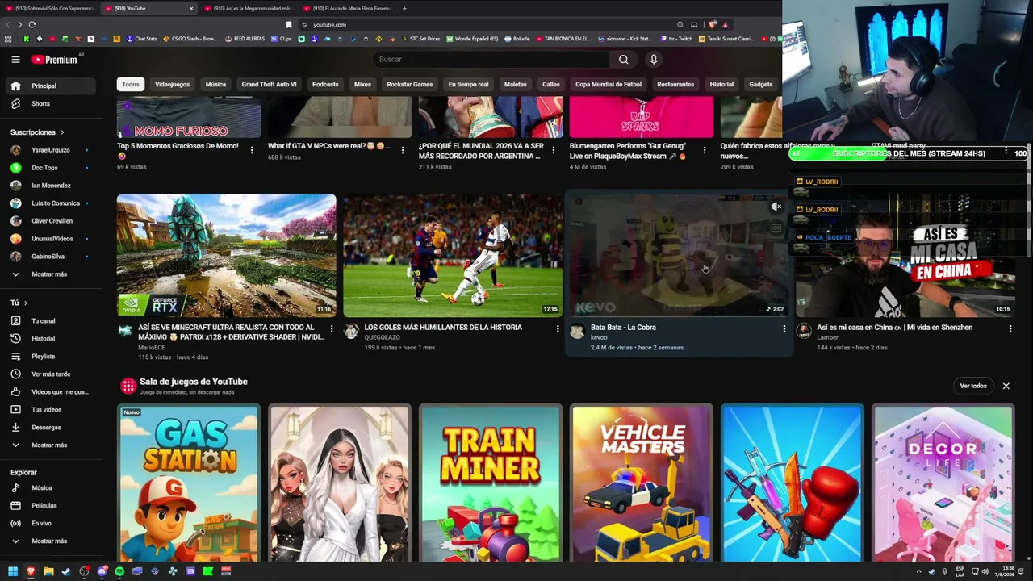Toggle subtitles on Bata Bata preview
This screenshot has height=581, width=1033.
(776, 228)
